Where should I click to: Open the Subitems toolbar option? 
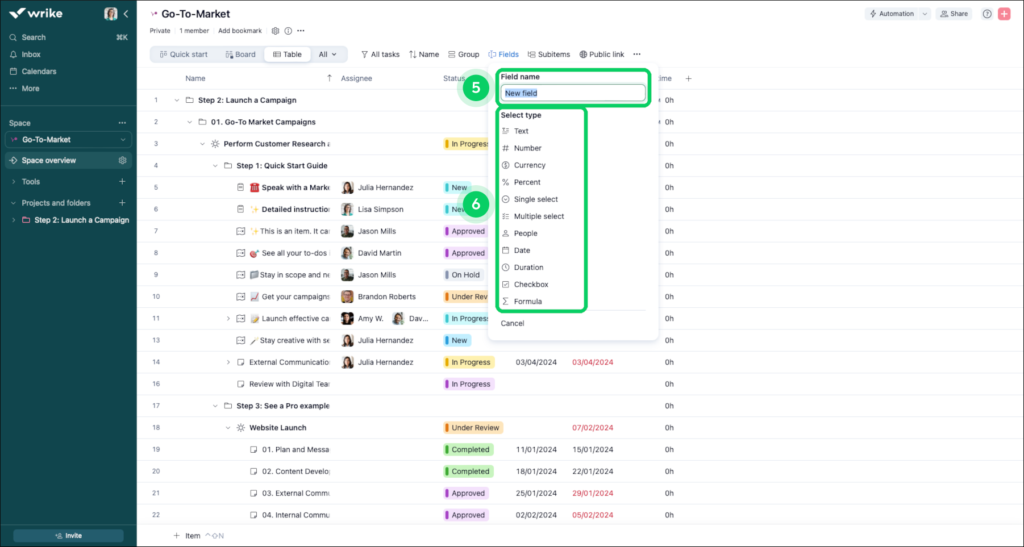click(x=548, y=54)
